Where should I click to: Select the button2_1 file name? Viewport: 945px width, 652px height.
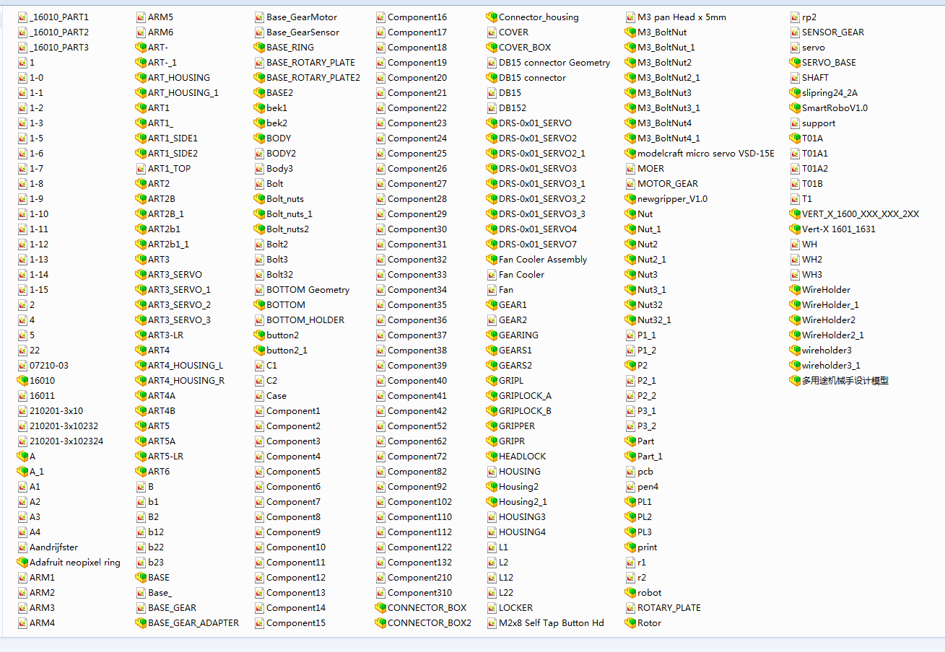287,351
